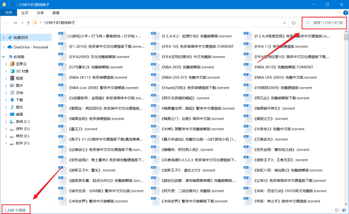
Task: Select the 《蝙蝠侠：阿甘疯人院》 file icon
Action: click(155, 149)
